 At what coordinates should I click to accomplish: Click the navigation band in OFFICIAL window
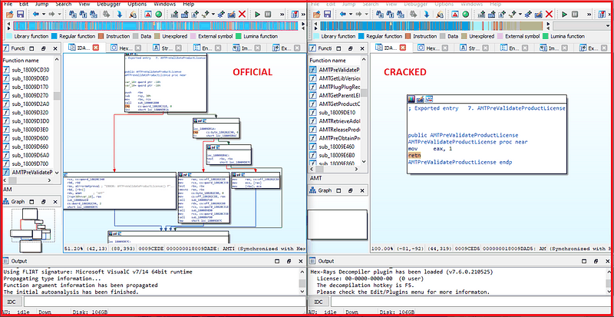156,26
